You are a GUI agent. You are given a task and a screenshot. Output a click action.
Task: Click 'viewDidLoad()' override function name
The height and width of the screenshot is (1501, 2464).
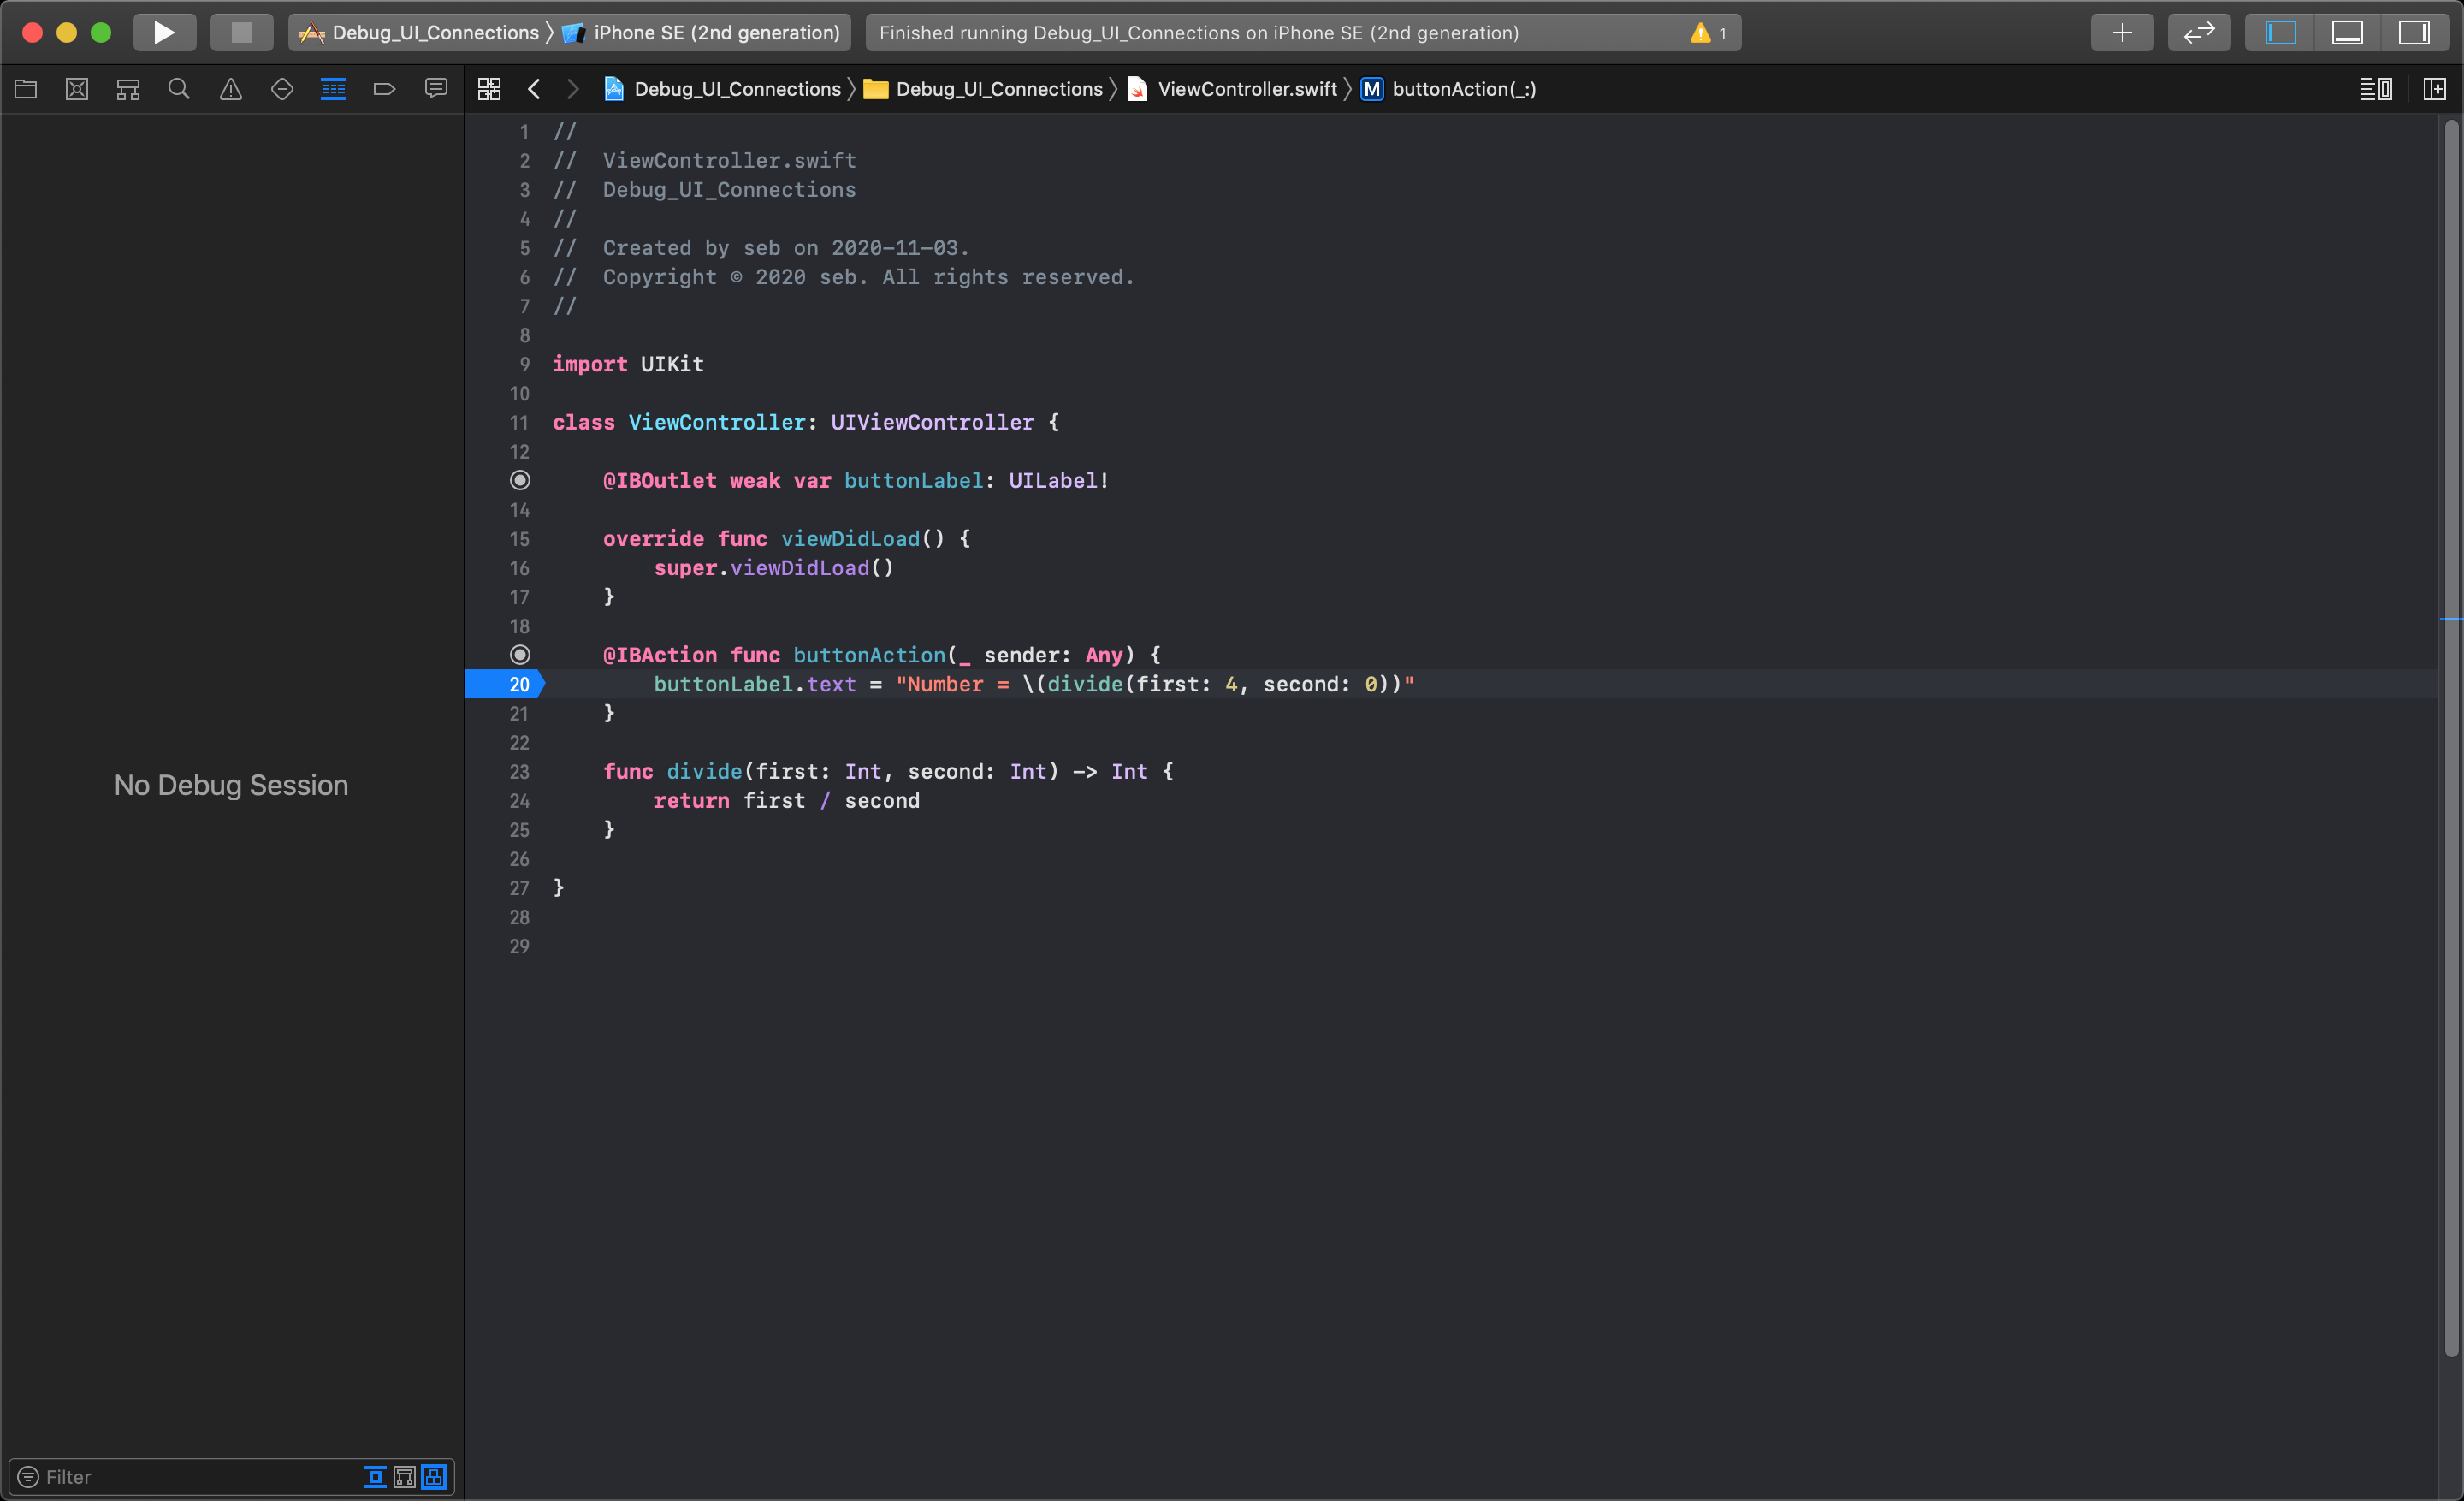tap(850, 538)
